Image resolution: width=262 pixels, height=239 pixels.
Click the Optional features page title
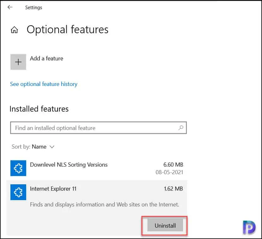[x=68, y=30]
